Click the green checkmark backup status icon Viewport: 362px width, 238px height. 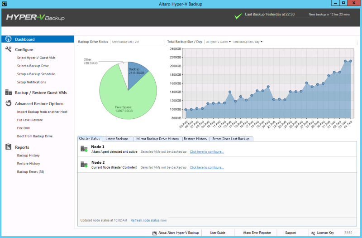tap(238, 16)
